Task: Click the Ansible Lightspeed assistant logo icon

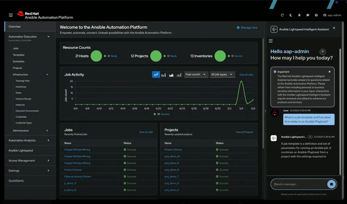Action: [274, 29]
